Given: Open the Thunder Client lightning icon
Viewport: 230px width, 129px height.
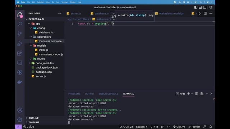Looking at the screenshot, I should point(20,72).
